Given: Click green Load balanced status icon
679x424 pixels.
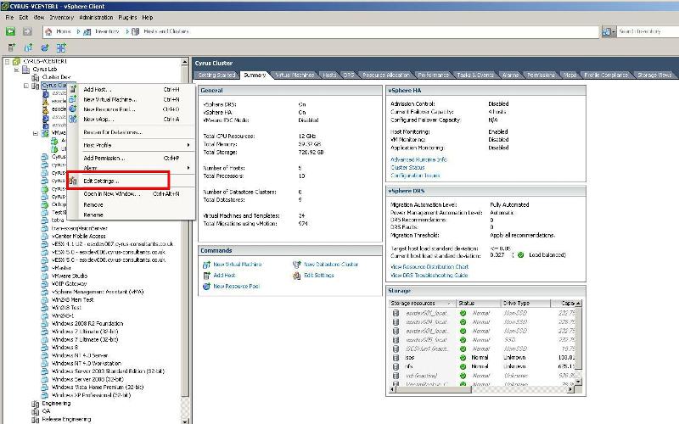Looking at the screenshot, I should coord(521,255).
